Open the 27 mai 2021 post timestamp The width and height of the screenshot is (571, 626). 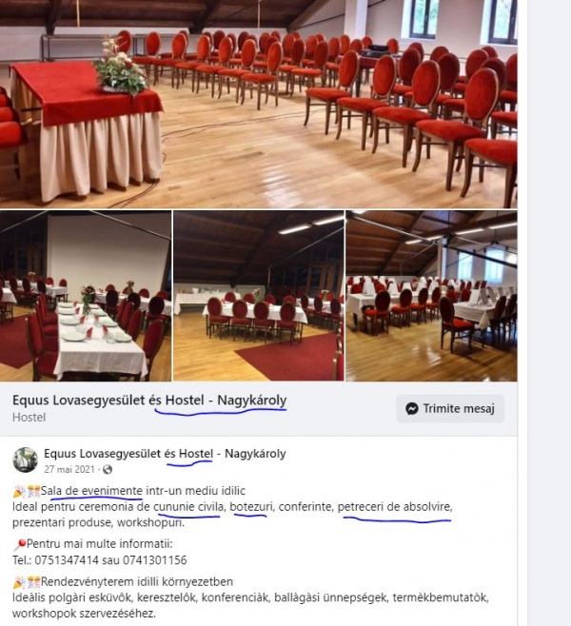coord(69,469)
